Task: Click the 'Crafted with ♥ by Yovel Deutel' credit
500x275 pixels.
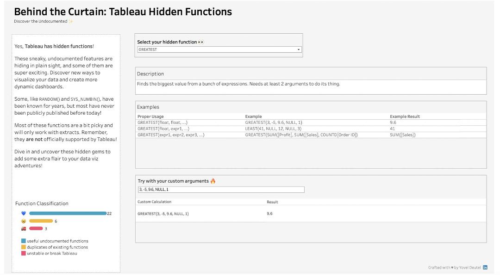Action: pos(454,268)
